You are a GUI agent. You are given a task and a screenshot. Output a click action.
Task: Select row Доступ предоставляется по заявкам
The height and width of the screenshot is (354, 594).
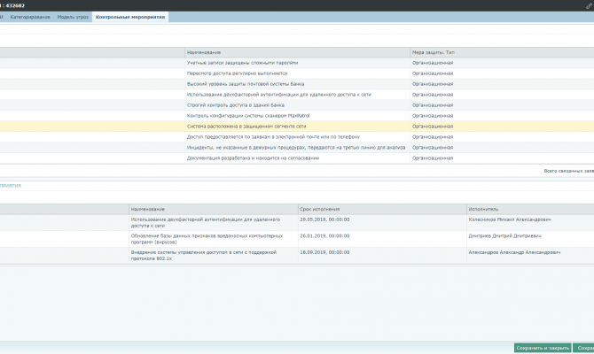click(x=297, y=137)
